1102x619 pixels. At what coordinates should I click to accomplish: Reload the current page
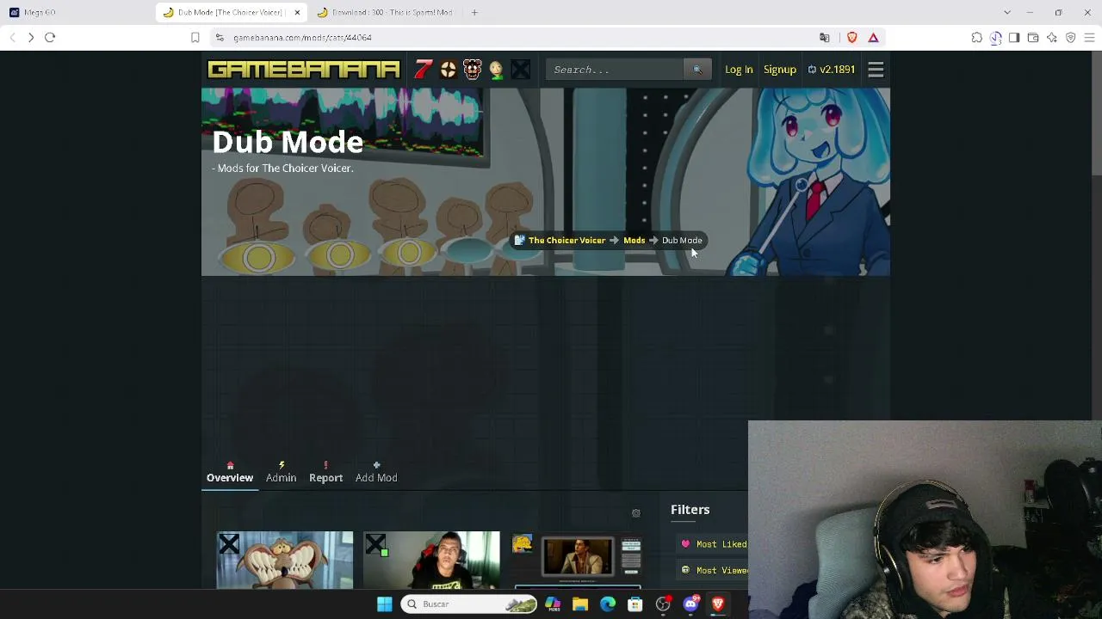coord(50,38)
